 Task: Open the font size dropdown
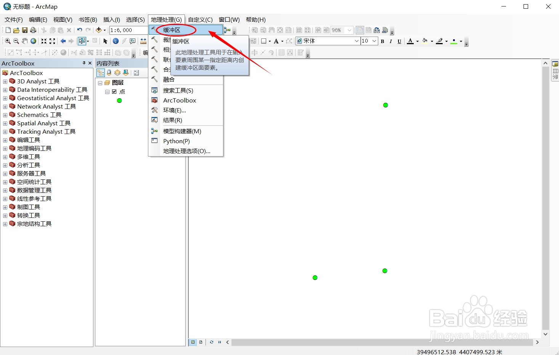point(374,41)
